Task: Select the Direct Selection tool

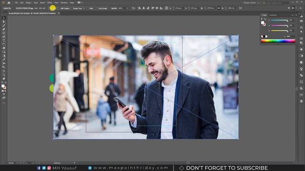Action: (x=4, y=22)
